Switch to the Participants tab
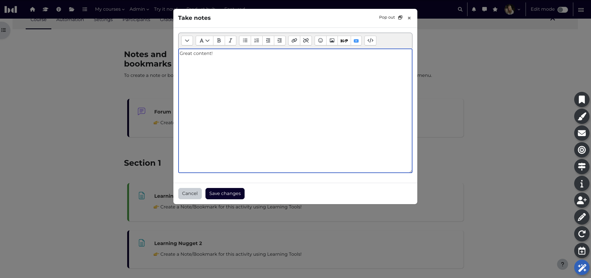Screen dimensions: 591x278 [x=136, y=20]
